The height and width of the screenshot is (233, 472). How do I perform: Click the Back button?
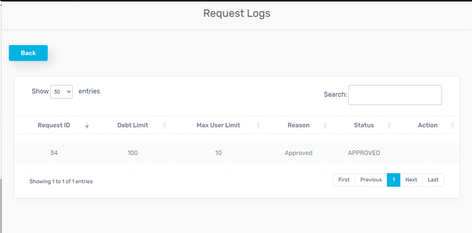click(x=28, y=53)
